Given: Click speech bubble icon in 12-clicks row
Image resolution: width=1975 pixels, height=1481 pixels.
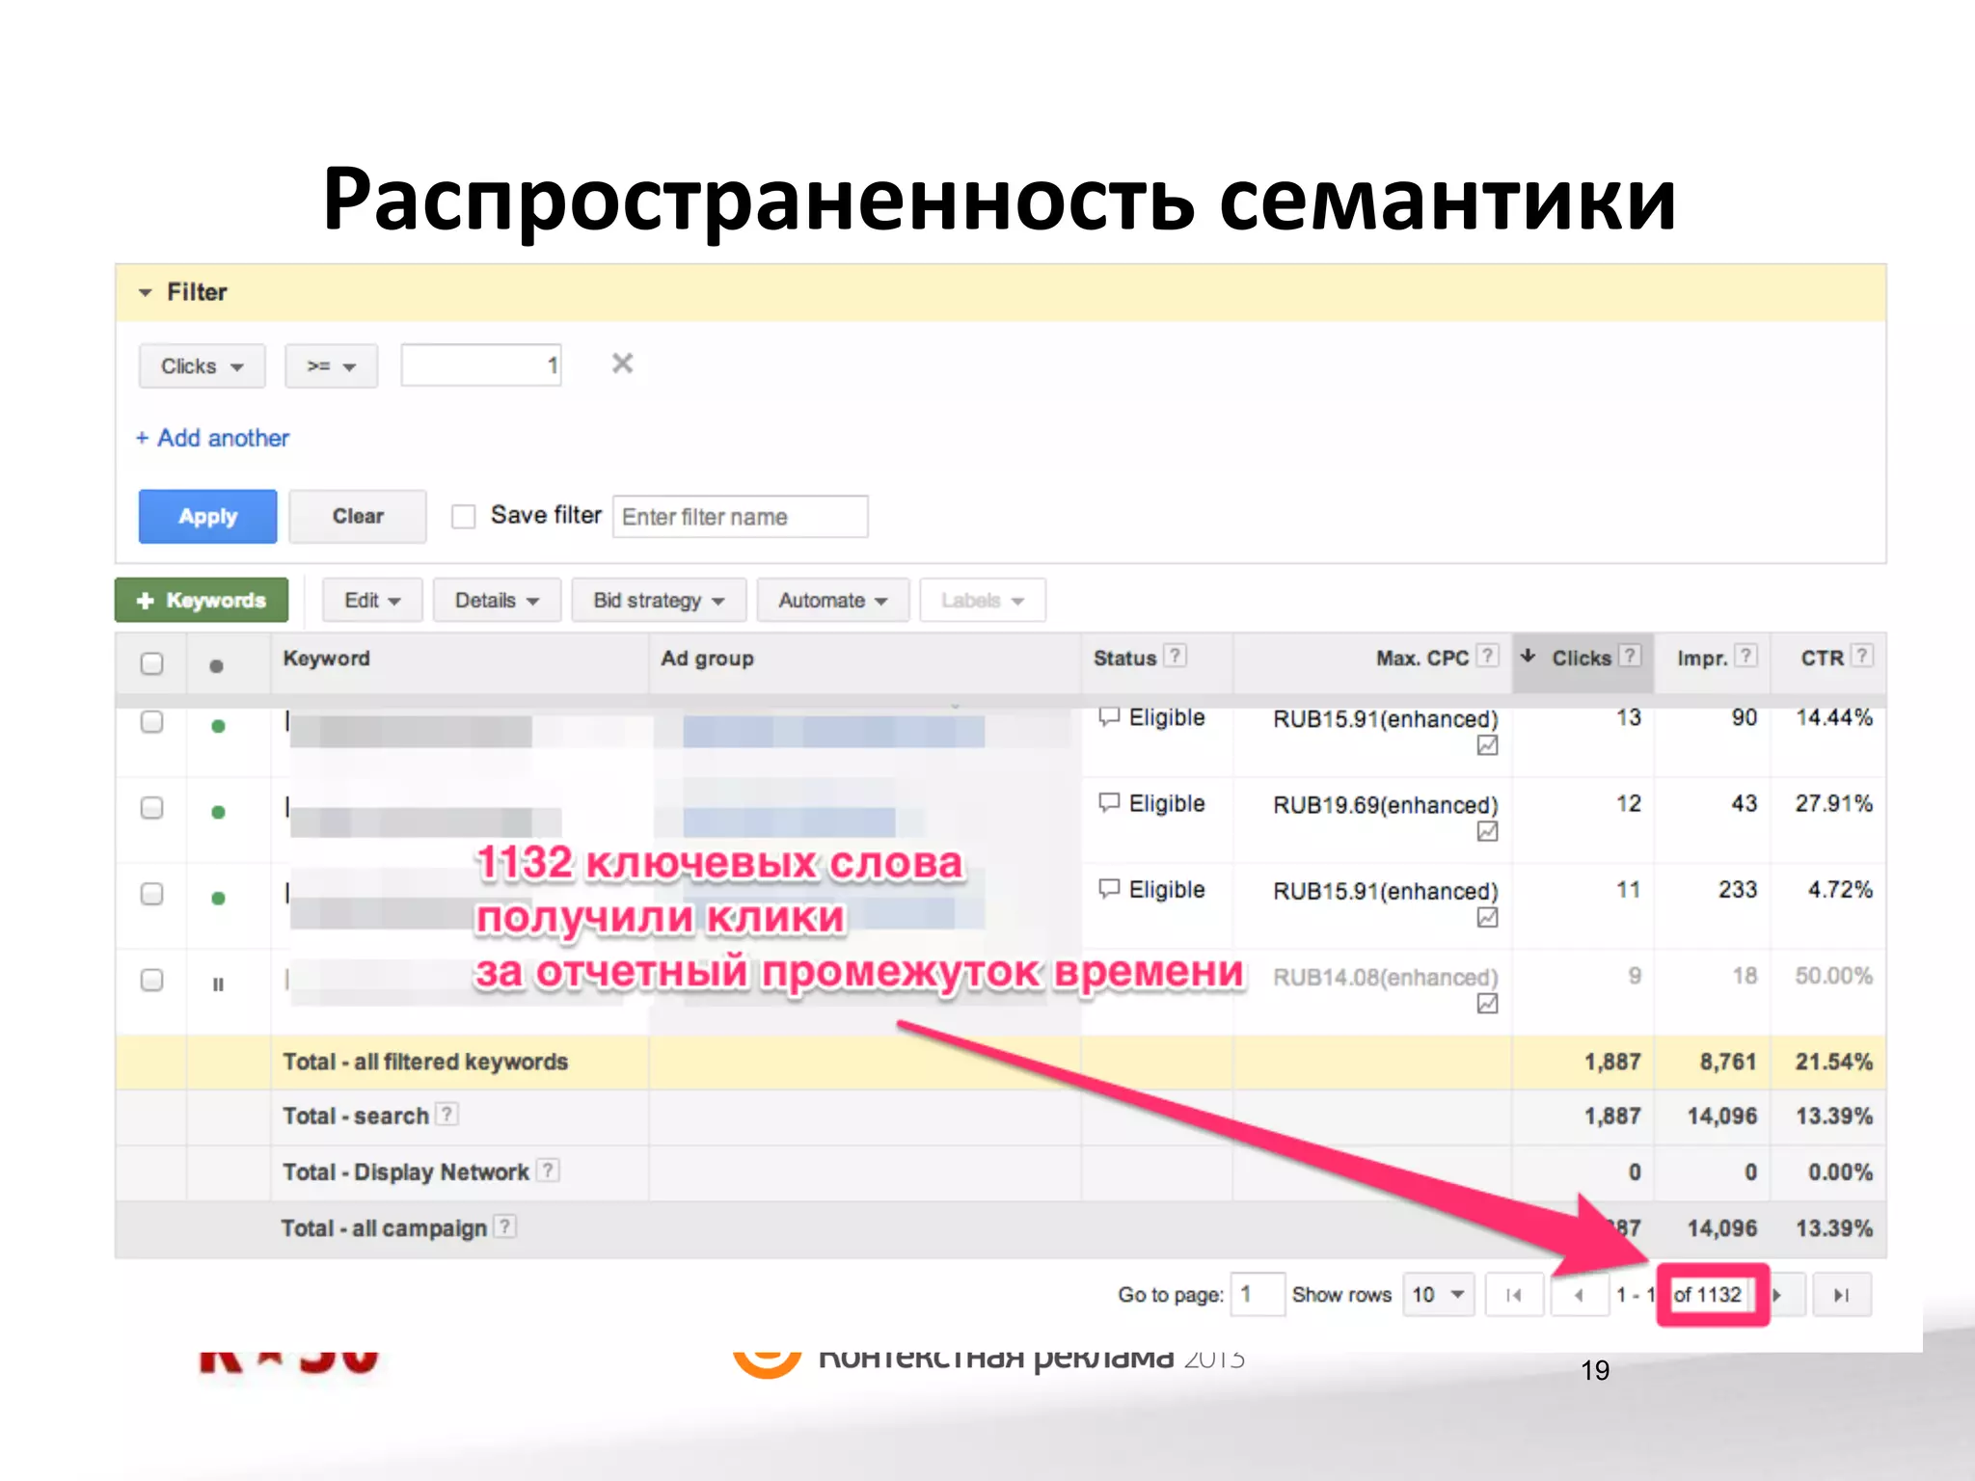Looking at the screenshot, I should click(x=1109, y=802).
